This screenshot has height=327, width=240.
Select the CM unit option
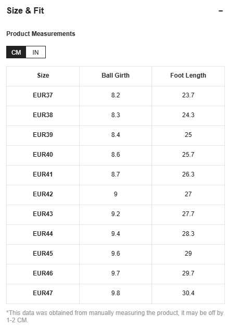point(16,52)
